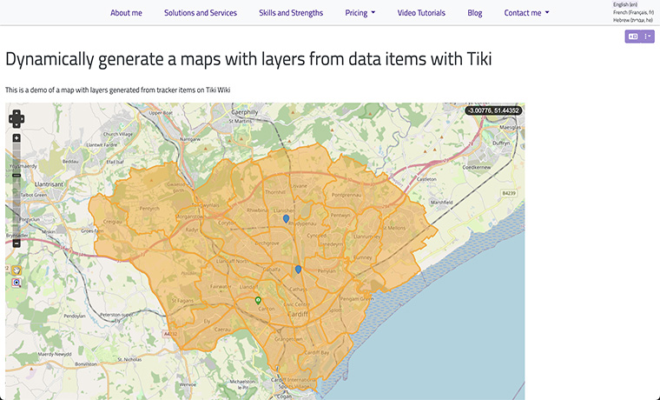660x400 pixels.
Task: Click the blue marker near Gabalfa
Action: 298,270
